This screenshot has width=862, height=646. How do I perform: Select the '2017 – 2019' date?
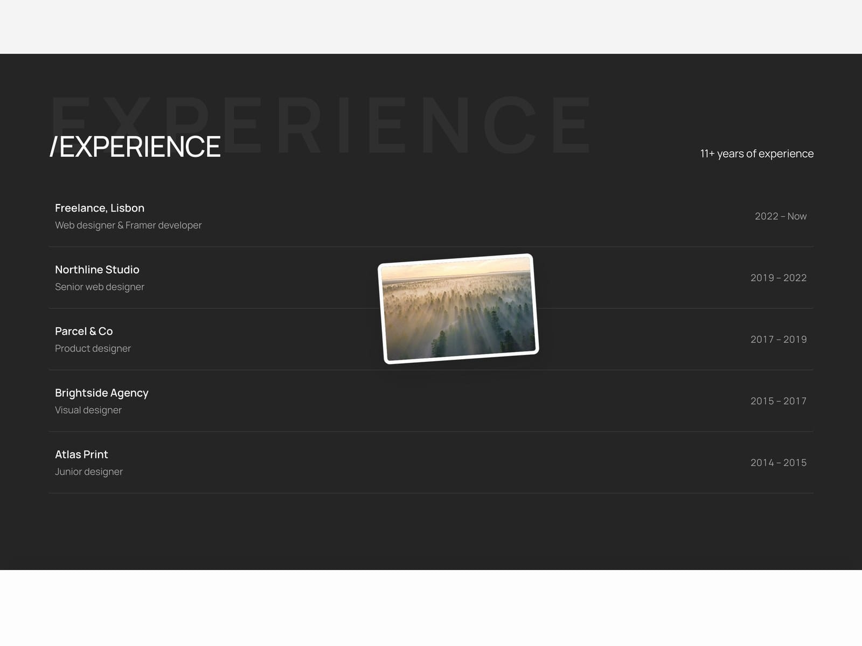click(778, 339)
